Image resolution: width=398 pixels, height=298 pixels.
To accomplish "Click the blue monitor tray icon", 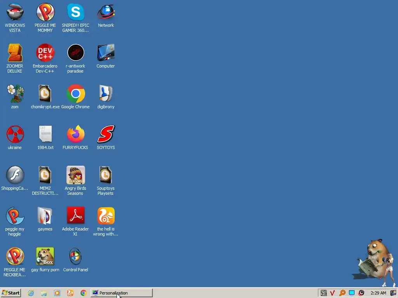I will [x=351, y=293].
